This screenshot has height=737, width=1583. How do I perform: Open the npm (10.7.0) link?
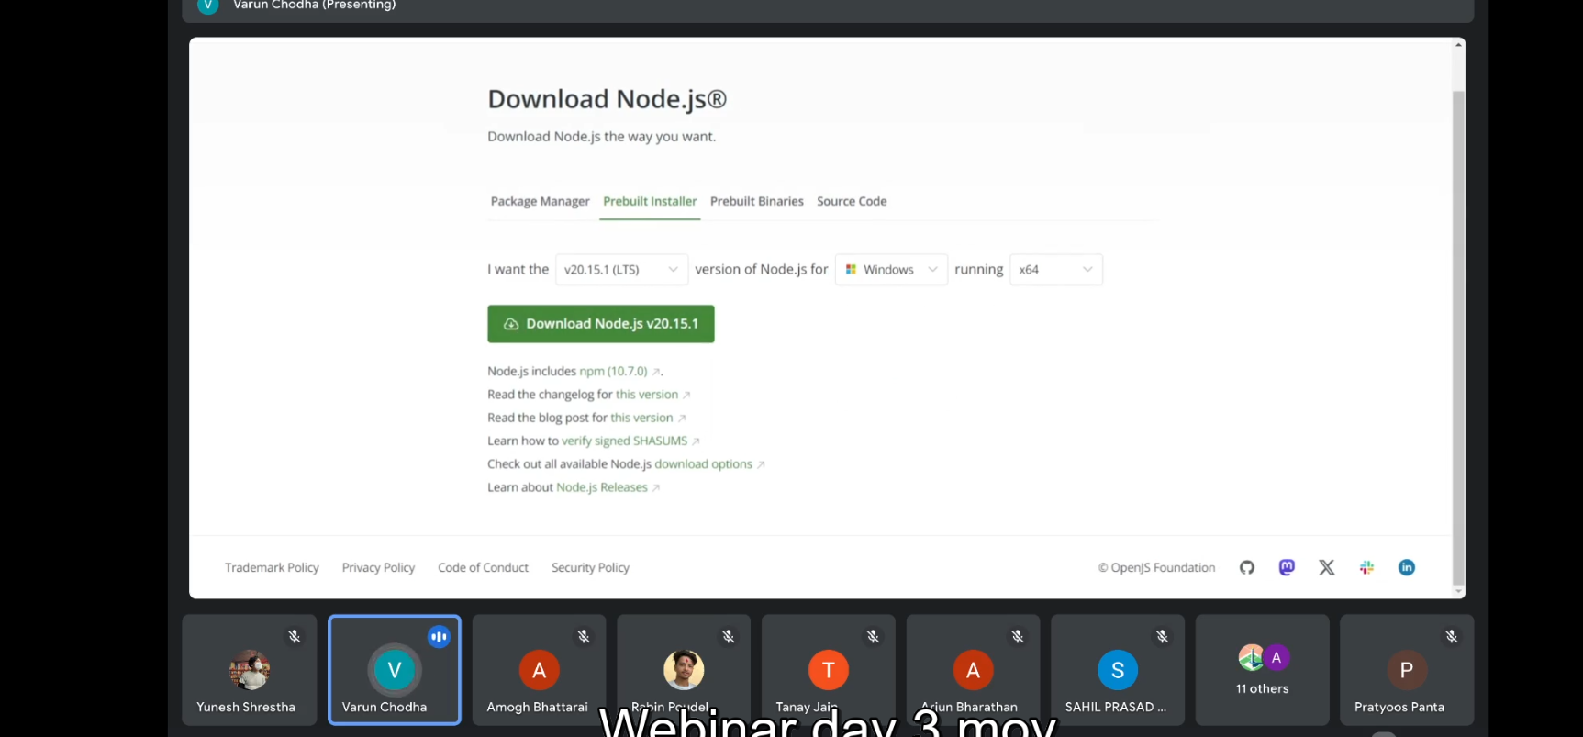click(x=613, y=372)
